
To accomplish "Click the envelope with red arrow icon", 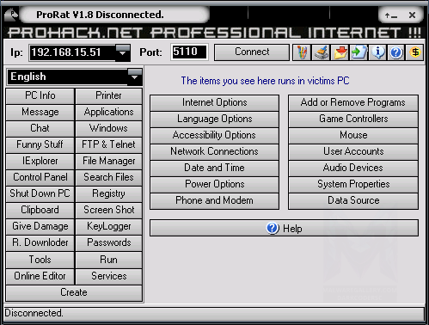I will click(340, 52).
